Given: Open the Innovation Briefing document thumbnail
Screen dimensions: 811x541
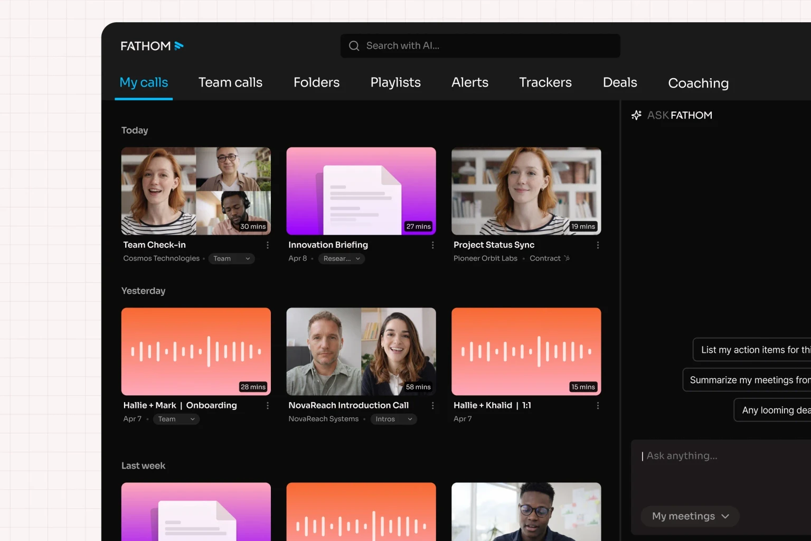Looking at the screenshot, I should [x=361, y=191].
